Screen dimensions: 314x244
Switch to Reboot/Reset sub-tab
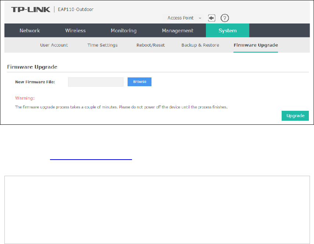151,45
